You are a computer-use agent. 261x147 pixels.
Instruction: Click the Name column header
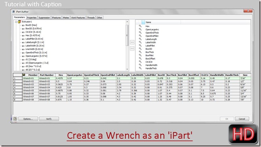[x=163, y=22]
